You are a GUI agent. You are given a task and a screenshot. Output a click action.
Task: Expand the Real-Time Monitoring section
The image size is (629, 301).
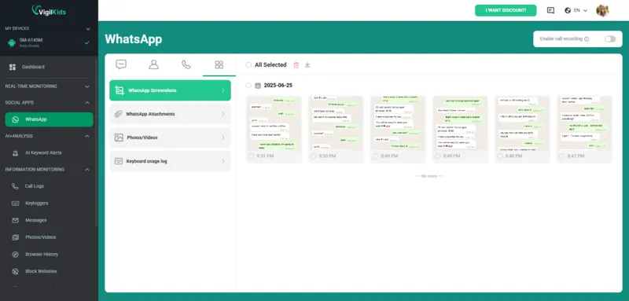pos(87,86)
